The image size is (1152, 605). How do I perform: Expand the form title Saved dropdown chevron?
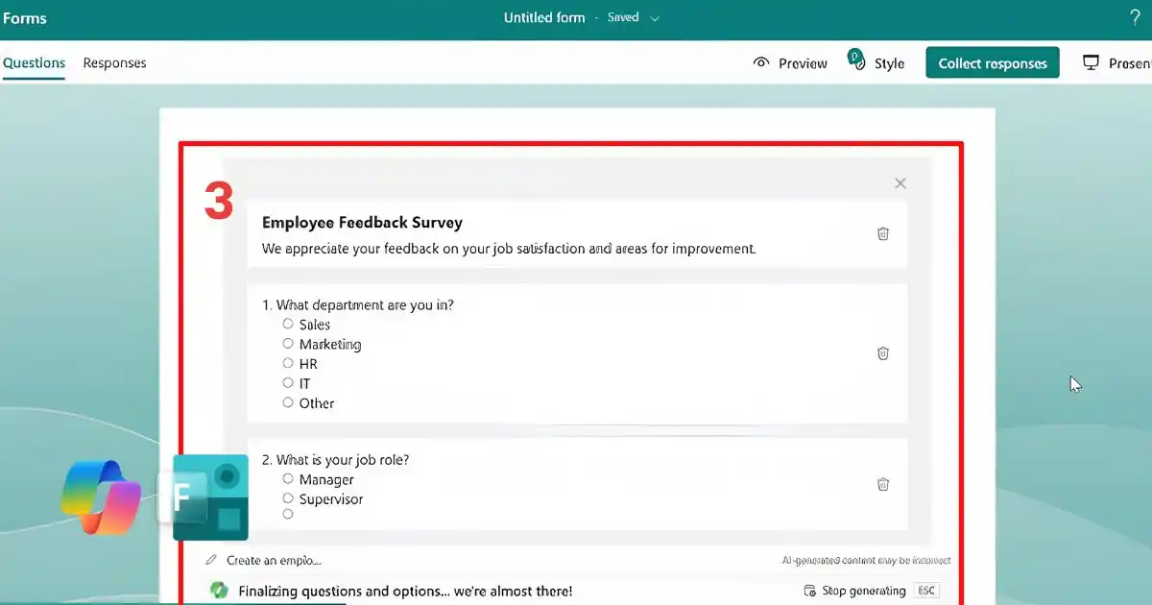pyautogui.click(x=656, y=18)
